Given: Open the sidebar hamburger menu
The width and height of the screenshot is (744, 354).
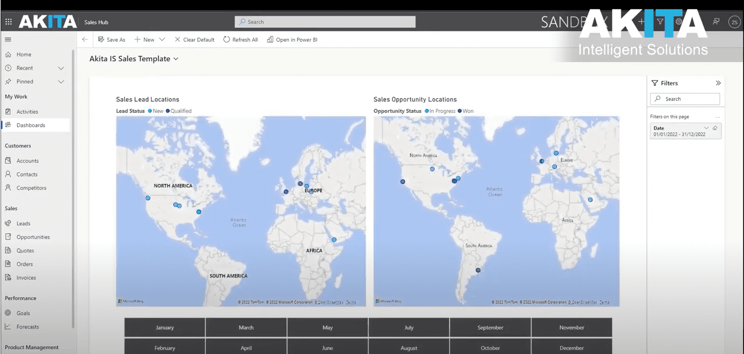Looking at the screenshot, I should coord(8,39).
